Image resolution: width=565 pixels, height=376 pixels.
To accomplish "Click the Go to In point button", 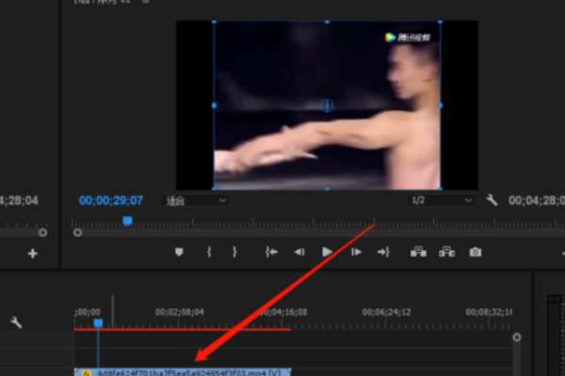I will click(271, 252).
